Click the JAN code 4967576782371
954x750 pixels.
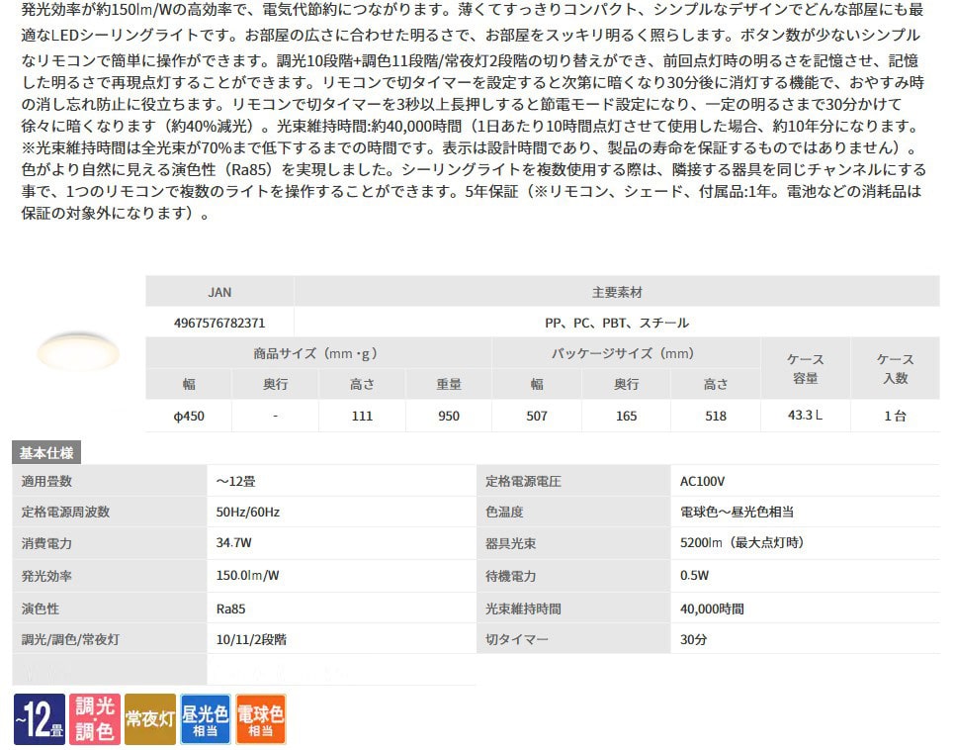[219, 323]
